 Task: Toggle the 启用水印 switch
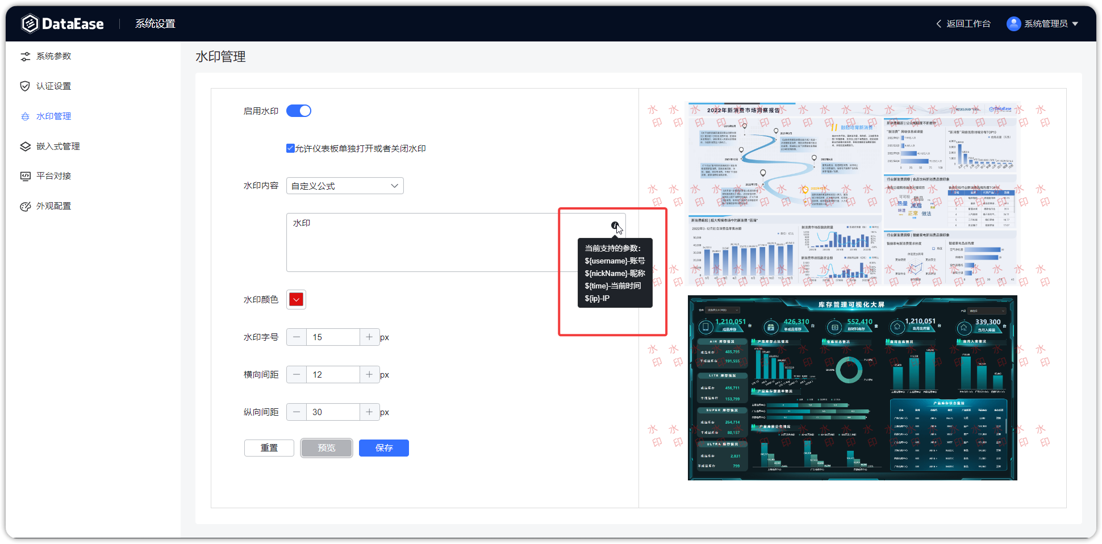point(299,111)
